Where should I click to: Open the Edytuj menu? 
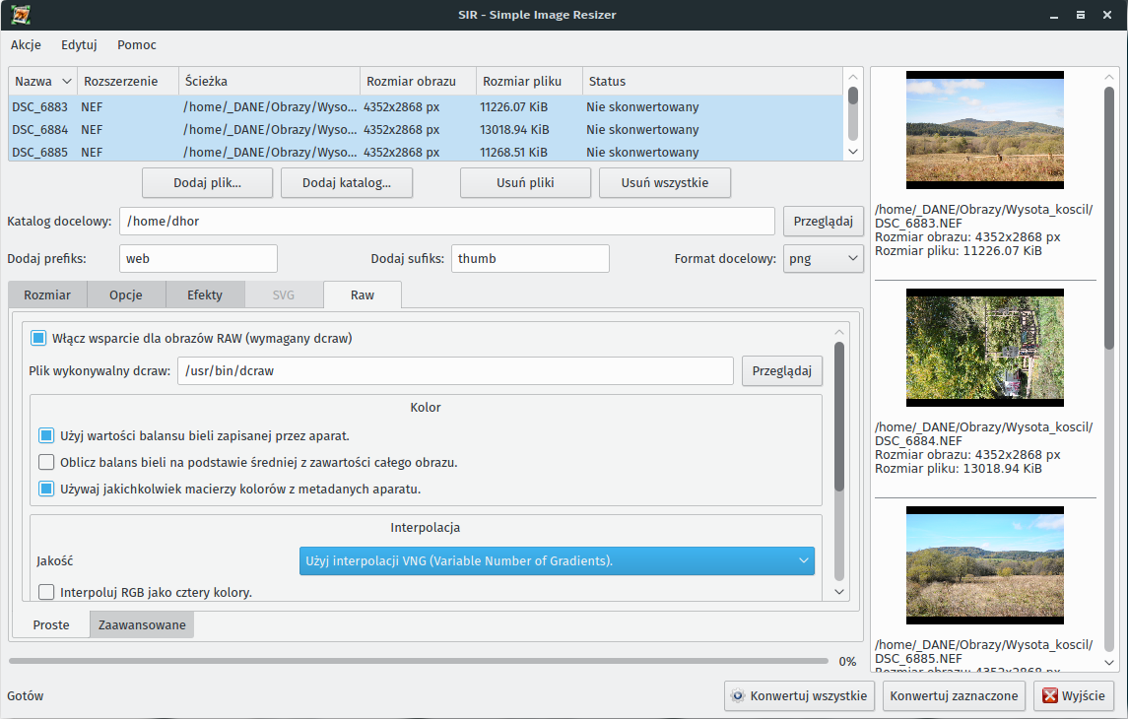79,44
